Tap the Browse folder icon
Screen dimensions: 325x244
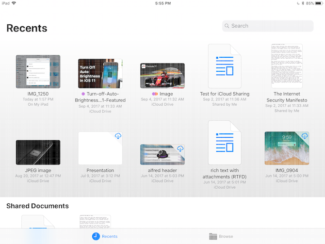point(212,236)
